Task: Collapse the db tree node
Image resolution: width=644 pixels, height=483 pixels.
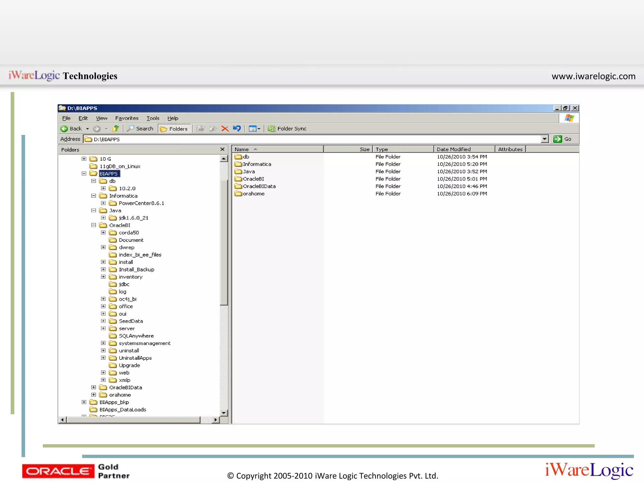Action: click(x=94, y=181)
